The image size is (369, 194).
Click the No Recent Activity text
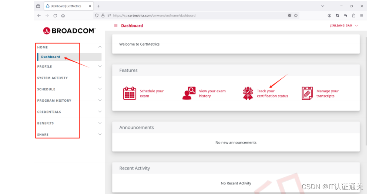click(x=236, y=183)
